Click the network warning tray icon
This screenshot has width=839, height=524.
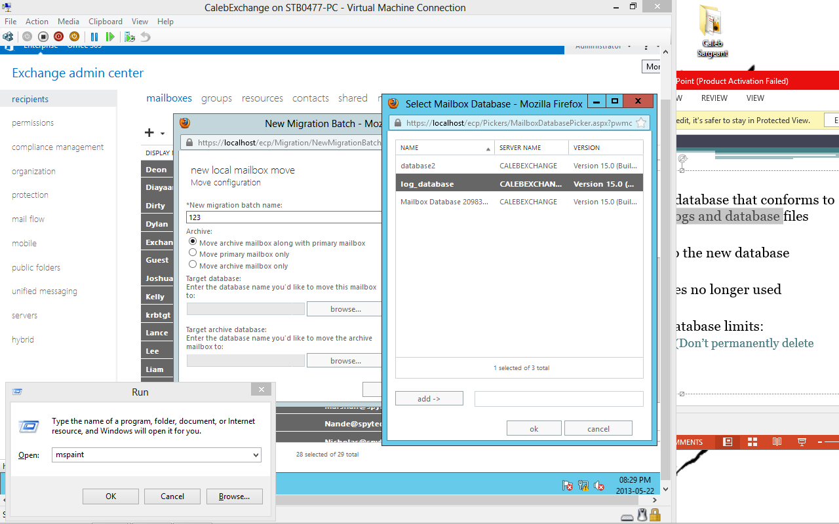[583, 485]
